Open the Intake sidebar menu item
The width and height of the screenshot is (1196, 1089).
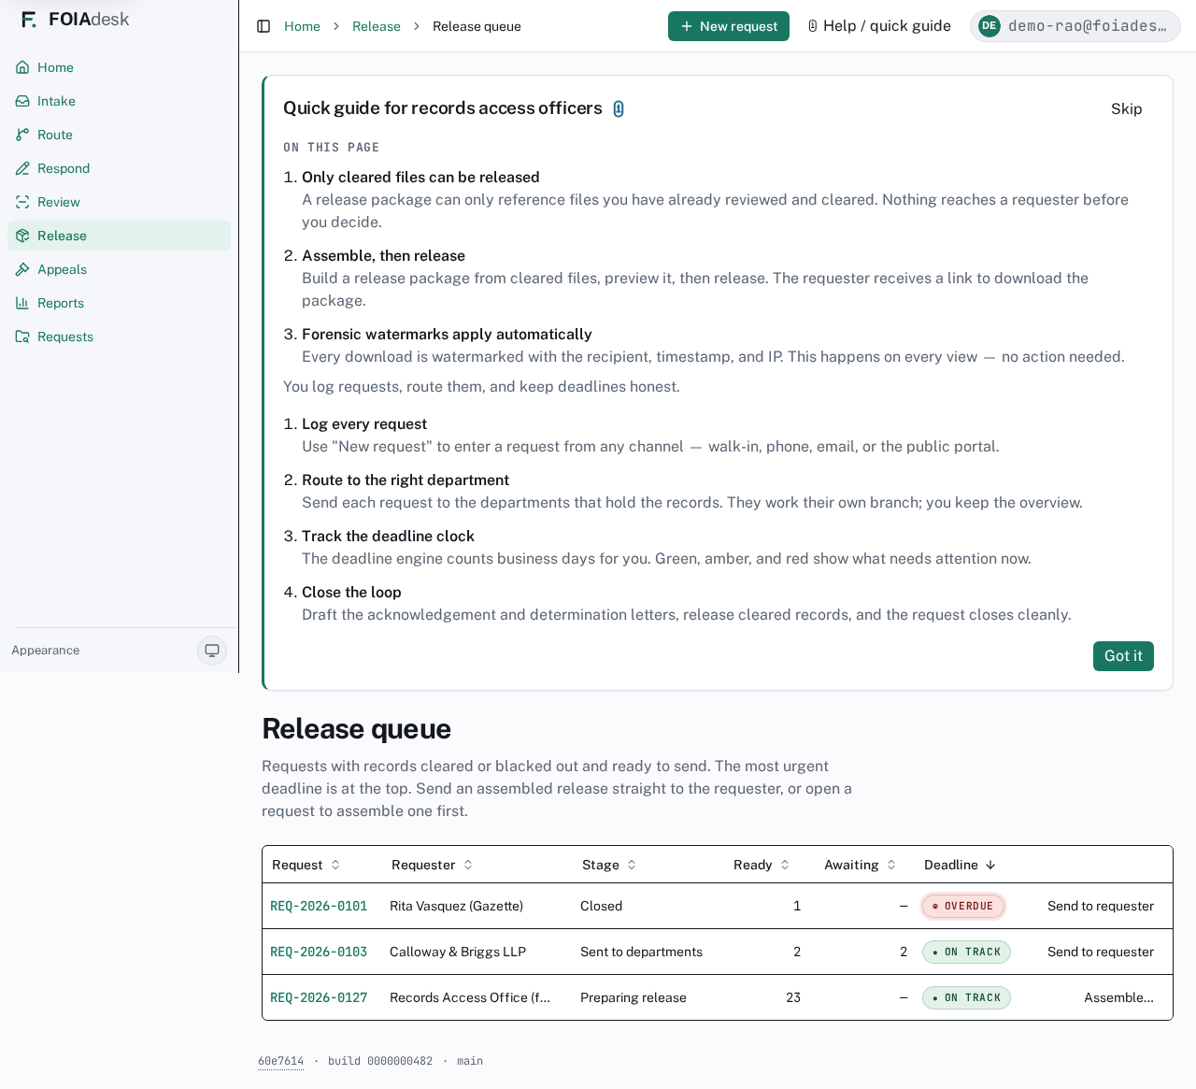pos(119,101)
